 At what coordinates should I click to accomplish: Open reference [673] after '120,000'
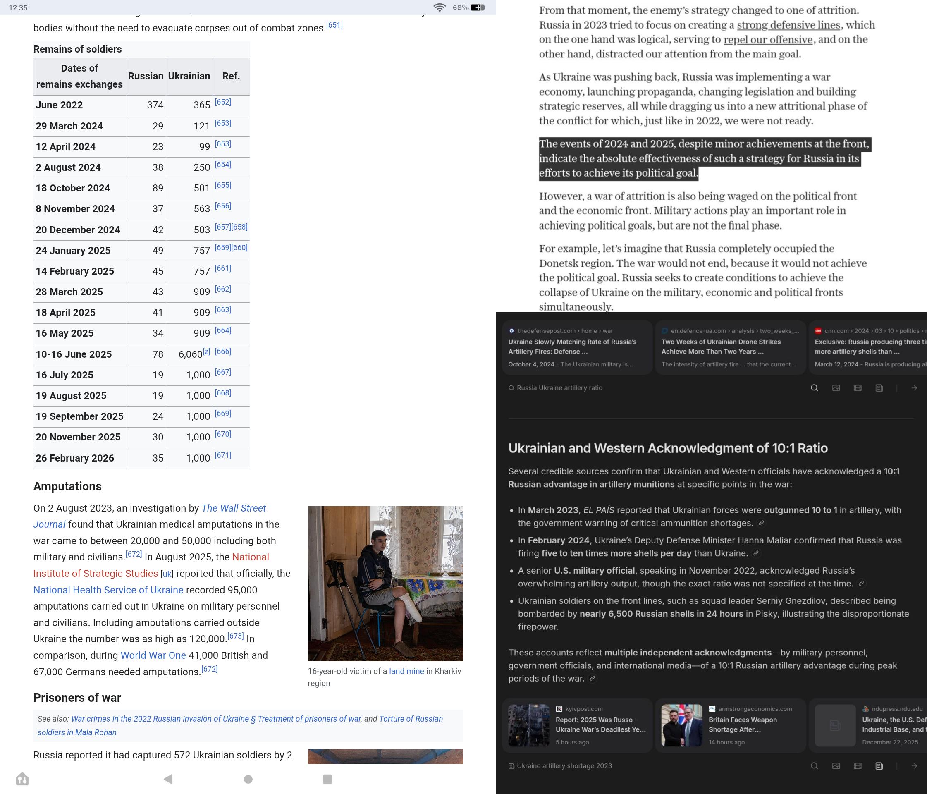pyautogui.click(x=235, y=636)
